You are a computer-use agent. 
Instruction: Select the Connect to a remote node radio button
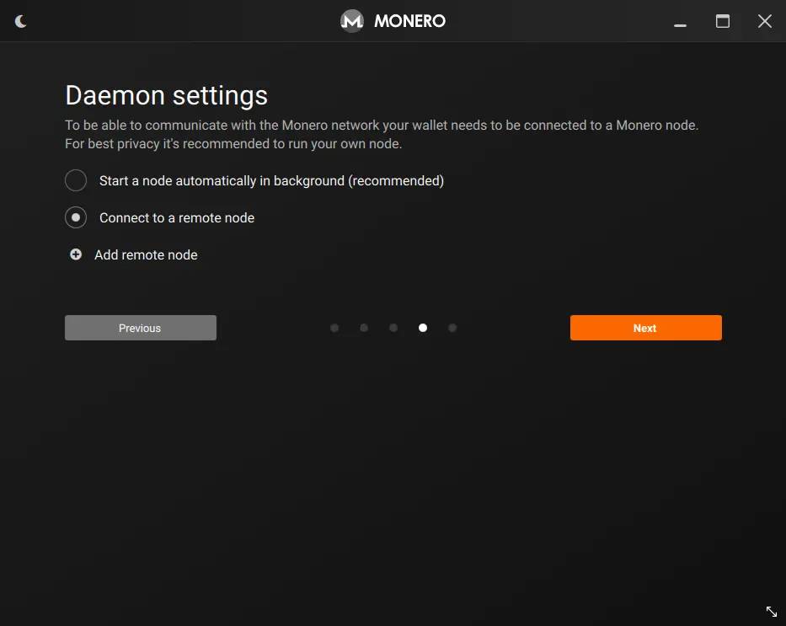tap(76, 217)
